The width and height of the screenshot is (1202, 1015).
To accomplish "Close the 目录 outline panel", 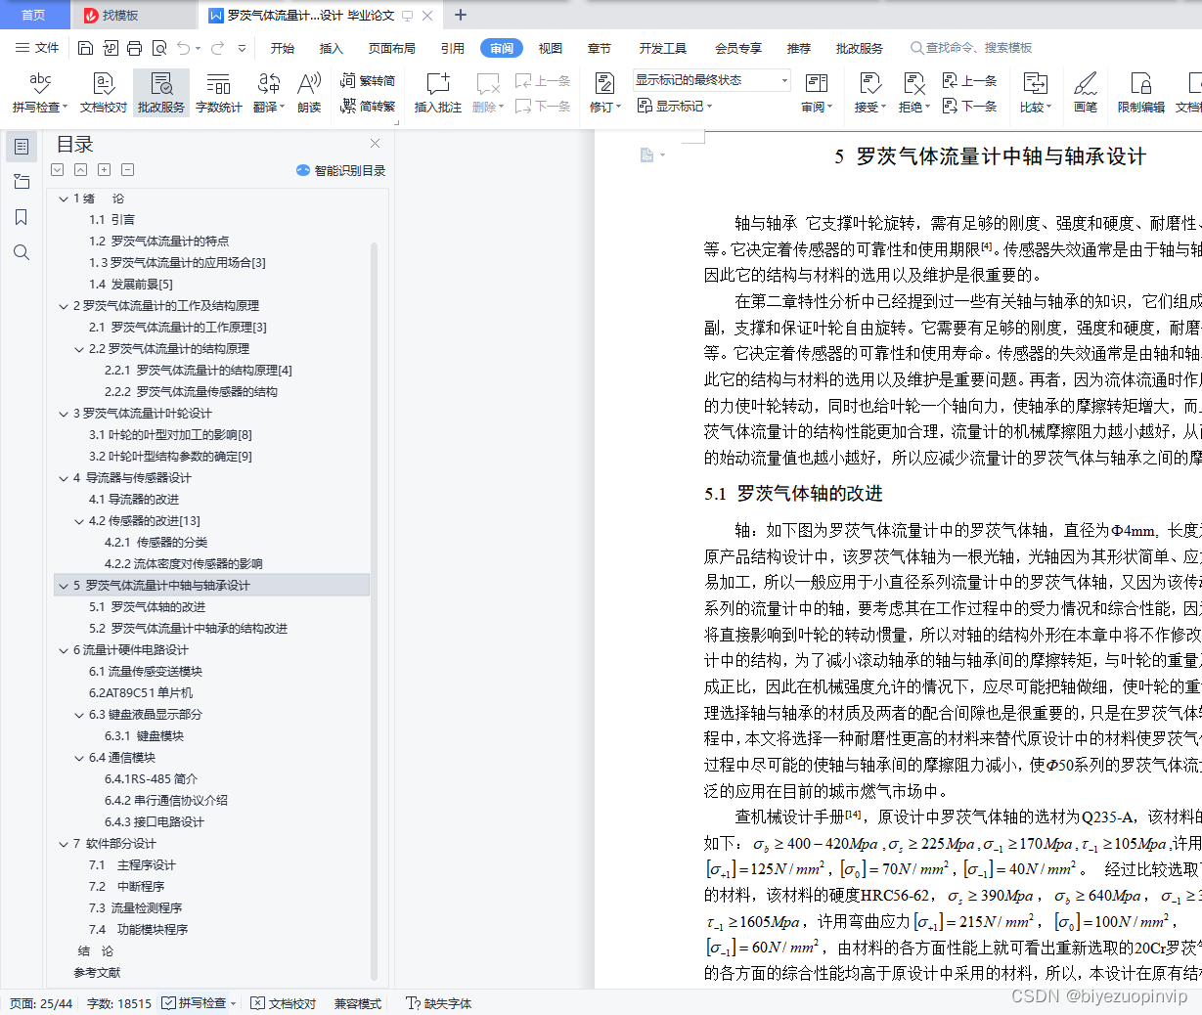I will click(375, 144).
